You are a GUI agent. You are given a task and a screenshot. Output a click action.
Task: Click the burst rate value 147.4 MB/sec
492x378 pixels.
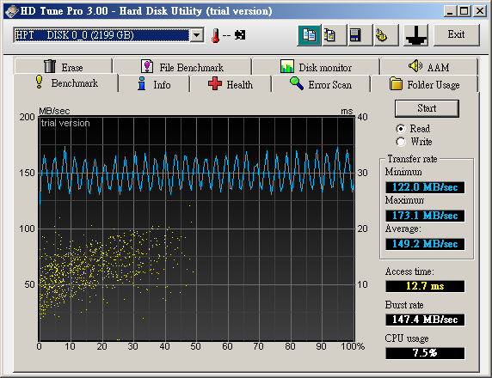point(425,320)
